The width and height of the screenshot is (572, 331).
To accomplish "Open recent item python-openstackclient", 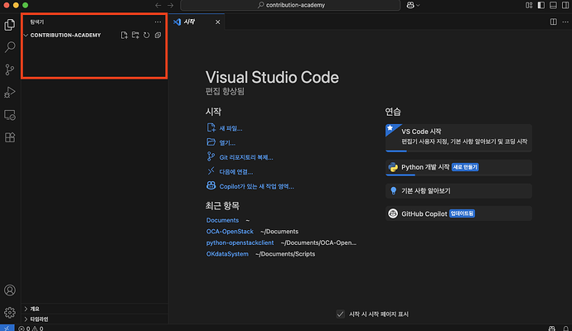I will pos(240,242).
